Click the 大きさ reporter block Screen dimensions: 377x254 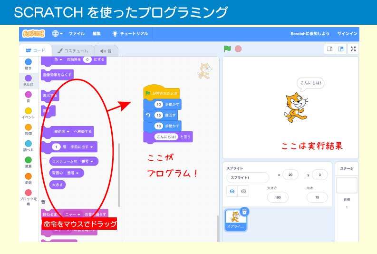(x=58, y=185)
